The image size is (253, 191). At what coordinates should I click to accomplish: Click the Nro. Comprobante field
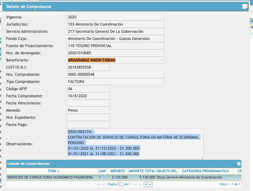click(115, 74)
